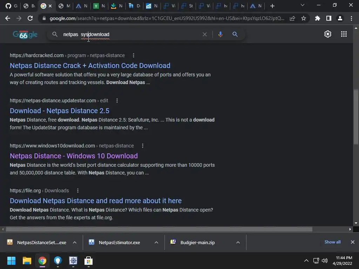The width and height of the screenshot is (359, 269).
Task: Bookmark this page with star icon
Action: 304,18
